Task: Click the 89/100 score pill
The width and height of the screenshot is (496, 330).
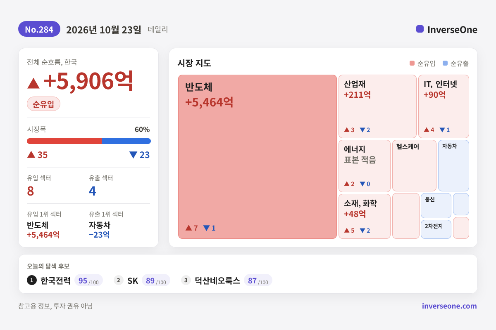Action: click(x=156, y=280)
